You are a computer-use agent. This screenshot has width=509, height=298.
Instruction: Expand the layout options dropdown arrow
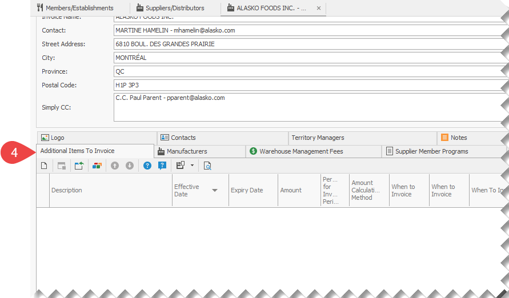(x=193, y=166)
